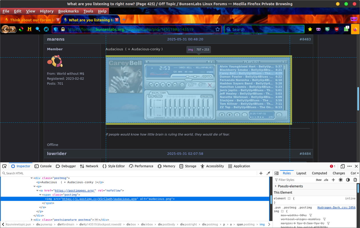The image size is (360, 228).
Task: Open the Bookmarks menu
Action: (x=68, y=11)
